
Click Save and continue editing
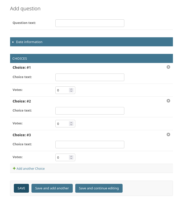click(x=99, y=188)
